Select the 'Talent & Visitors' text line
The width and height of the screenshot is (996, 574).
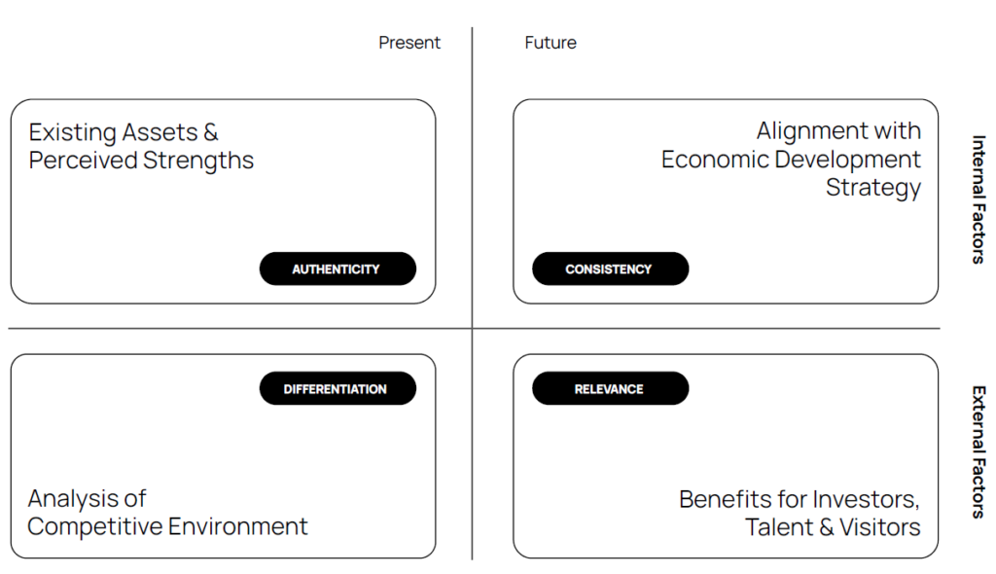click(833, 527)
